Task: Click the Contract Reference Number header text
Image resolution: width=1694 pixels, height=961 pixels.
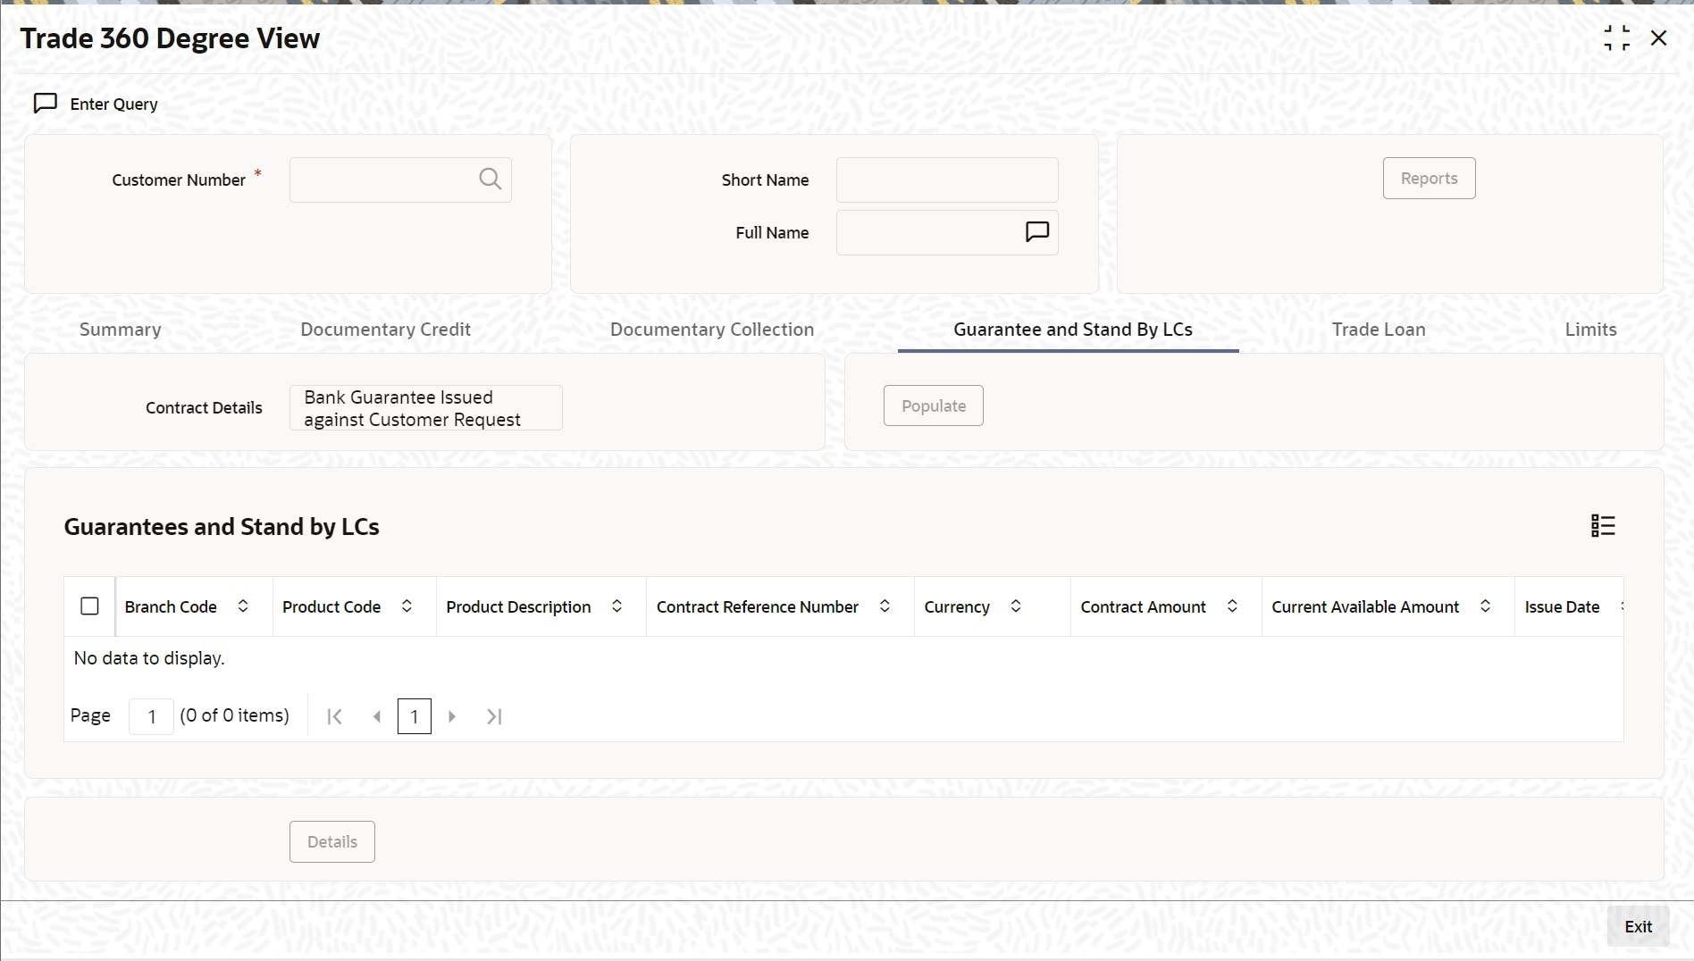Action: point(758,607)
